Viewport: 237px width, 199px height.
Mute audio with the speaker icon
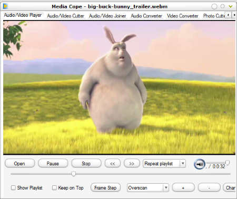coord(200,164)
